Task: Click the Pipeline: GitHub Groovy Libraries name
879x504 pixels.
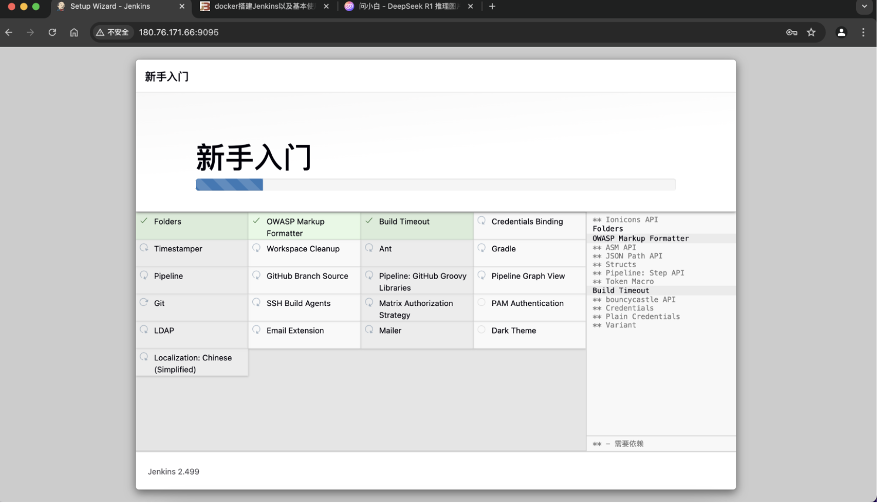Action: [424, 282]
